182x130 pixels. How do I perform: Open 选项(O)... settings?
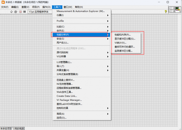click(x=81, y=118)
